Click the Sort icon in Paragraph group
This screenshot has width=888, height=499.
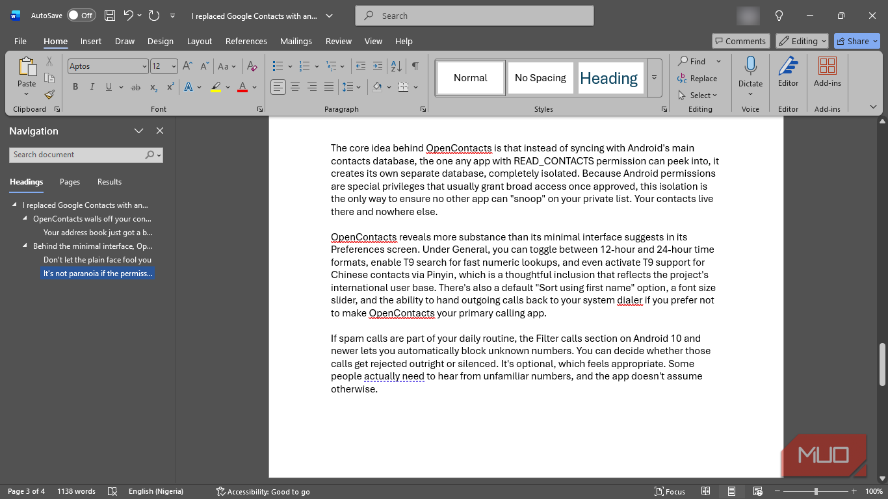[x=397, y=66]
